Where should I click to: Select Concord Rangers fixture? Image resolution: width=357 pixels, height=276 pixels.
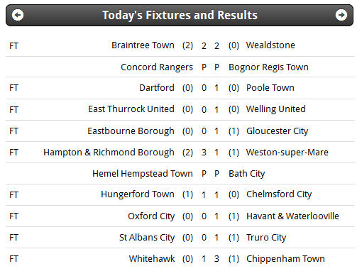point(157,67)
